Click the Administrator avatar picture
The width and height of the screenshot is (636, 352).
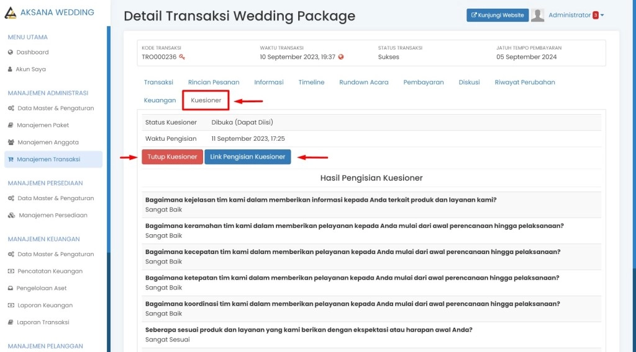click(x=538, y=15)
